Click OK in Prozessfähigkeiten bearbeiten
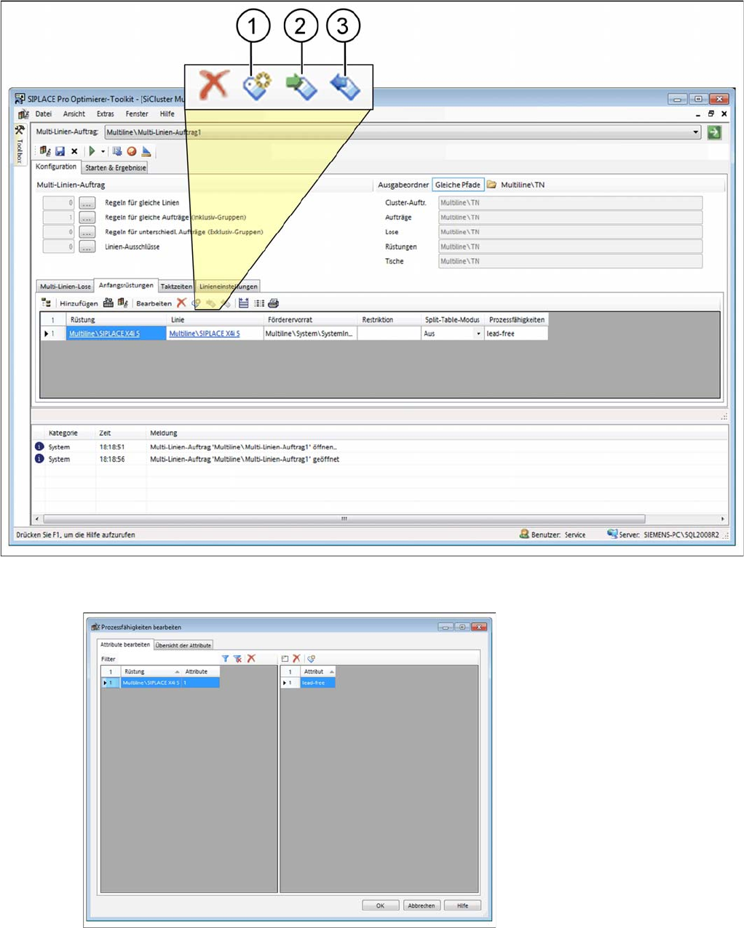The image size is (744, 928). click(380, 905)
